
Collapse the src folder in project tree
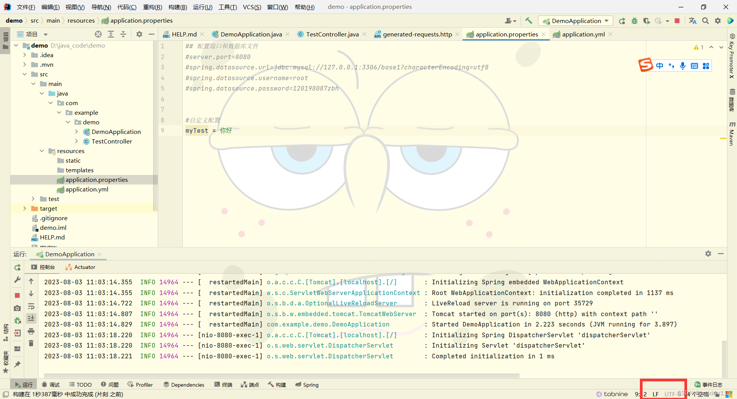click(x=25, y=74)
